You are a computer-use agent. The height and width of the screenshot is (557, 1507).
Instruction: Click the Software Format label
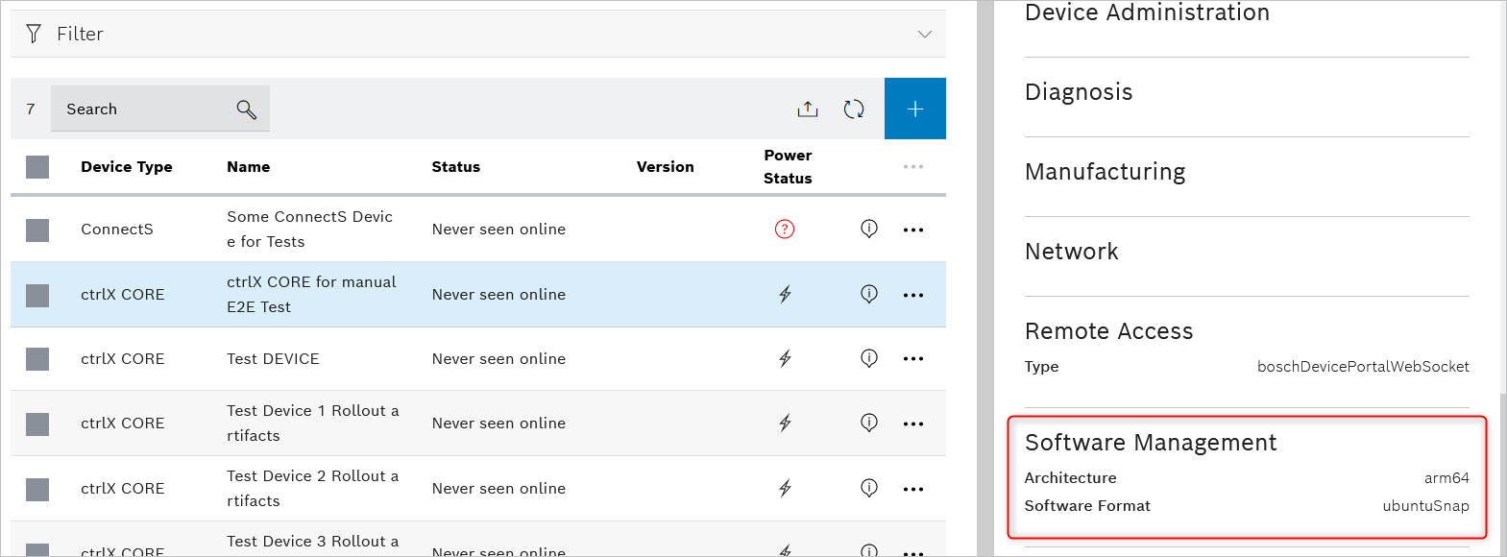[1087, 506]
